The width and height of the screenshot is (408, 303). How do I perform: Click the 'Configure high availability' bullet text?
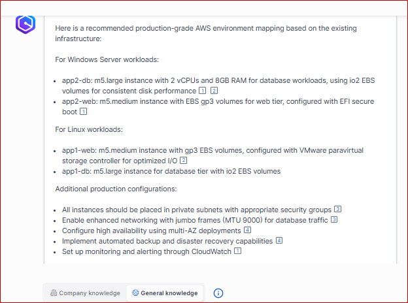point(152,231)
